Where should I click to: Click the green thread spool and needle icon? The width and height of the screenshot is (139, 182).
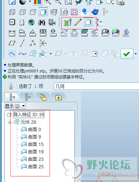(68, 22)
